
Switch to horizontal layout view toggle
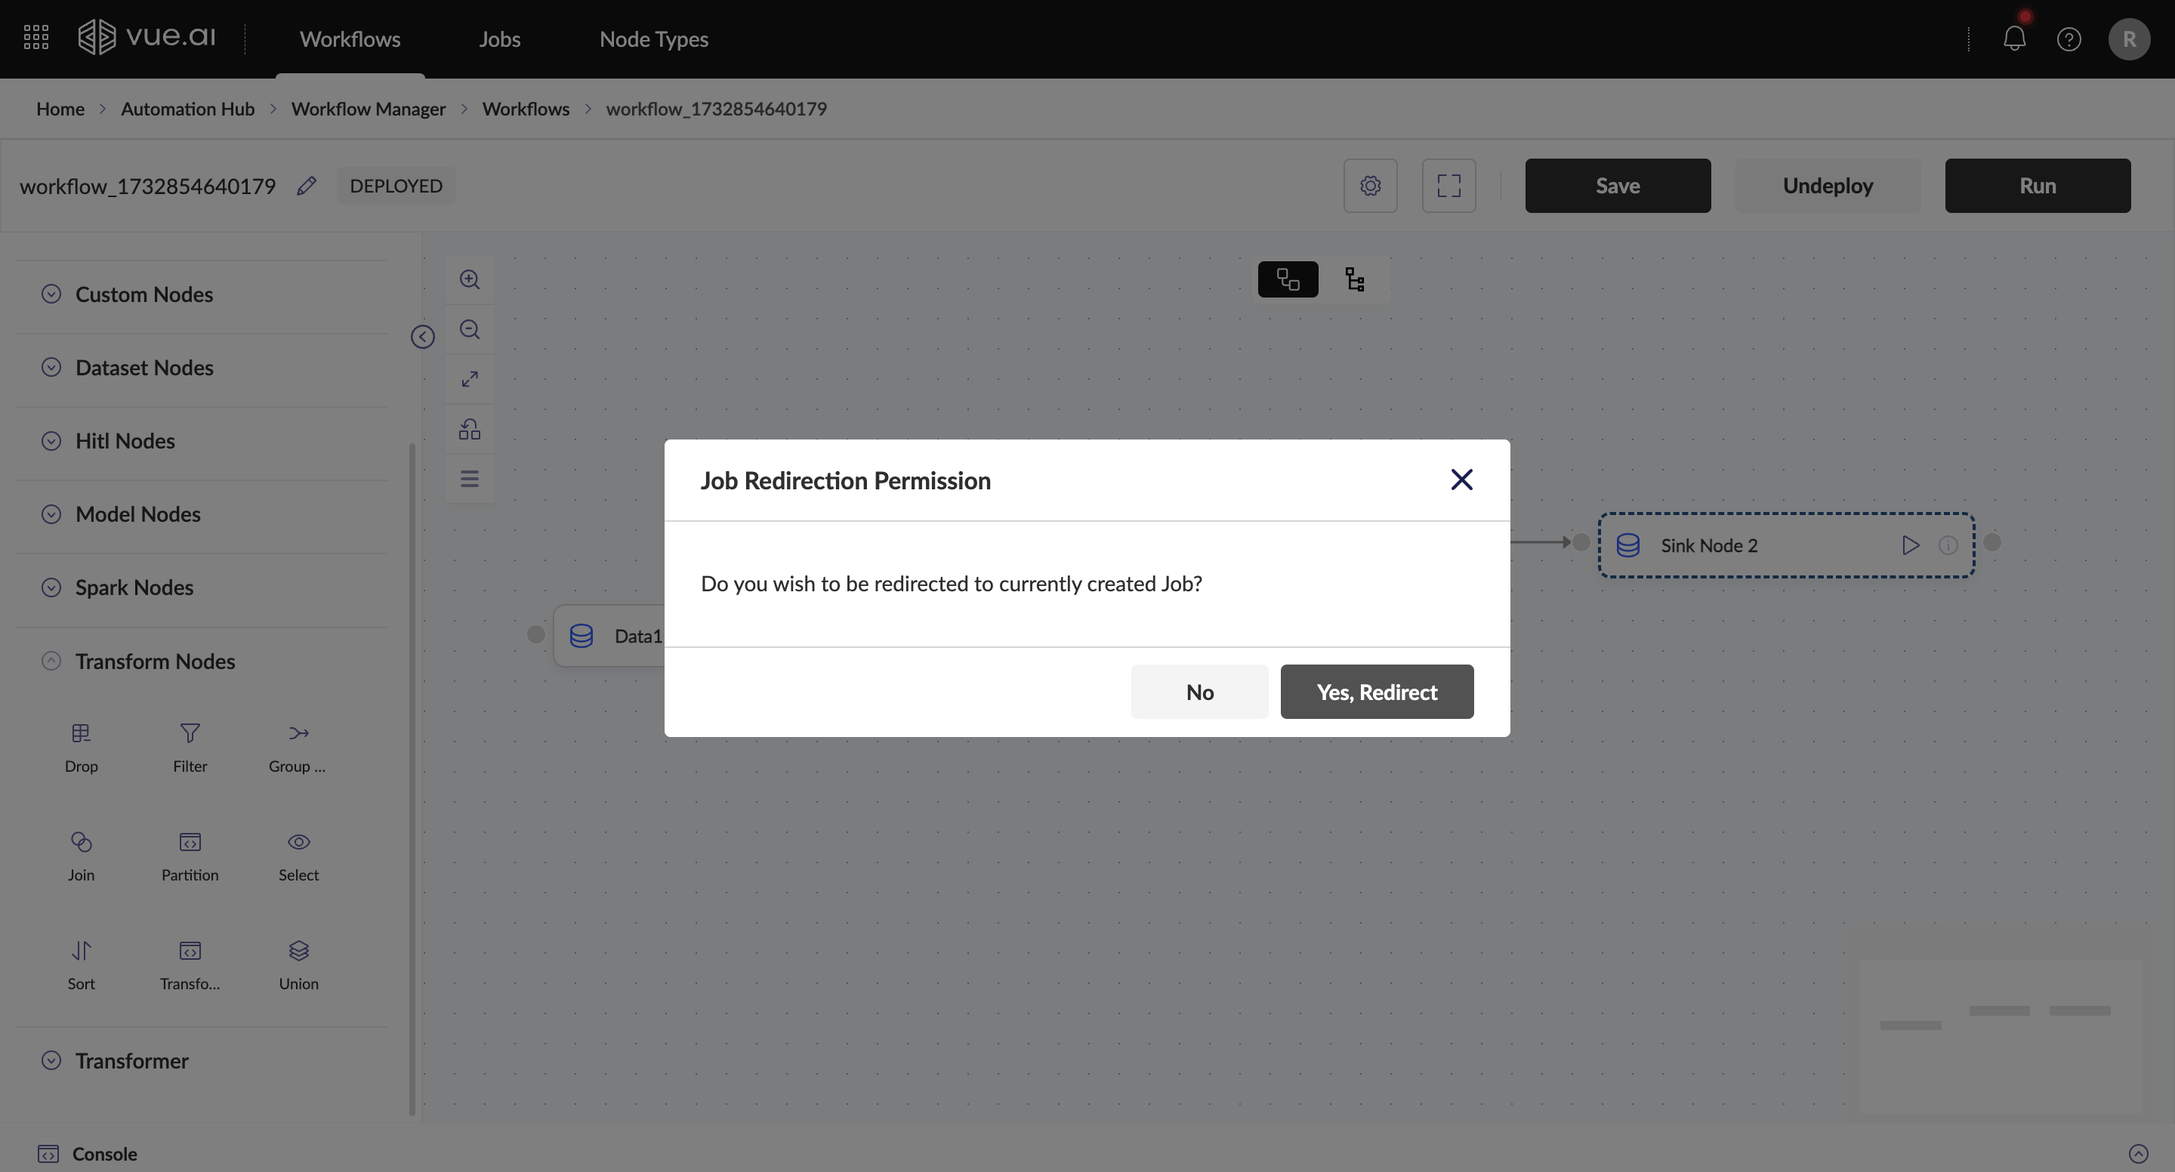click(x=1288, y=279)
